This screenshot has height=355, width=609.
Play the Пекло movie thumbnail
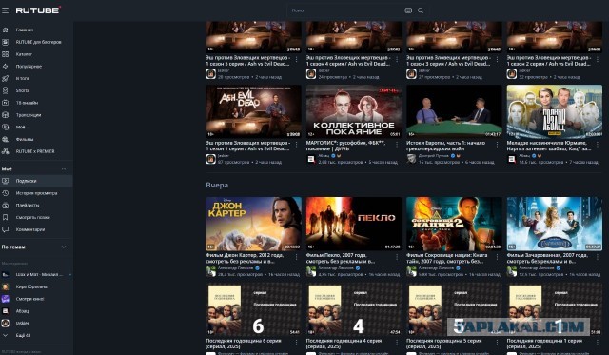[354, 224]
